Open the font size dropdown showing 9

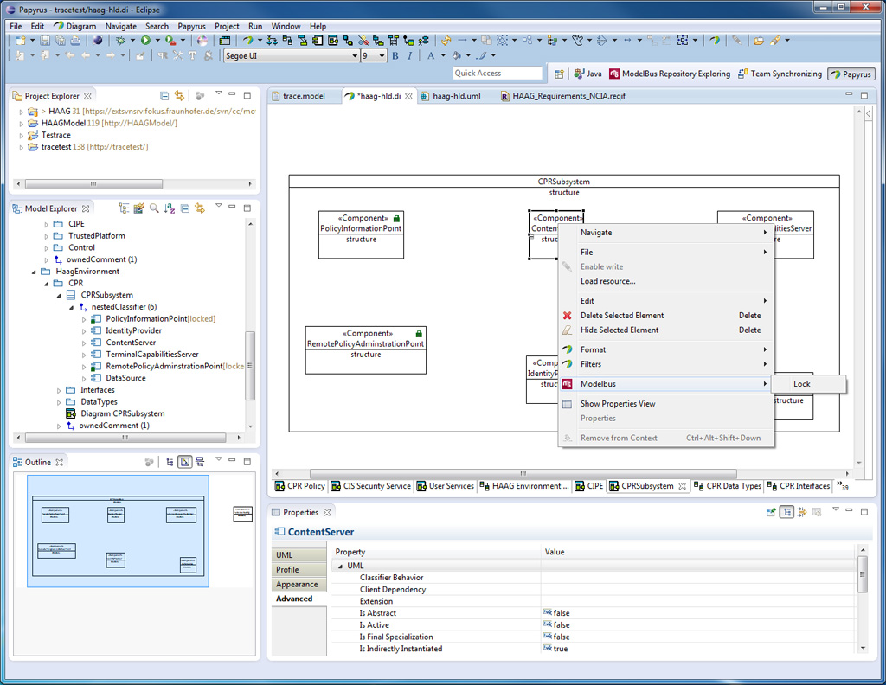point(382,56)
